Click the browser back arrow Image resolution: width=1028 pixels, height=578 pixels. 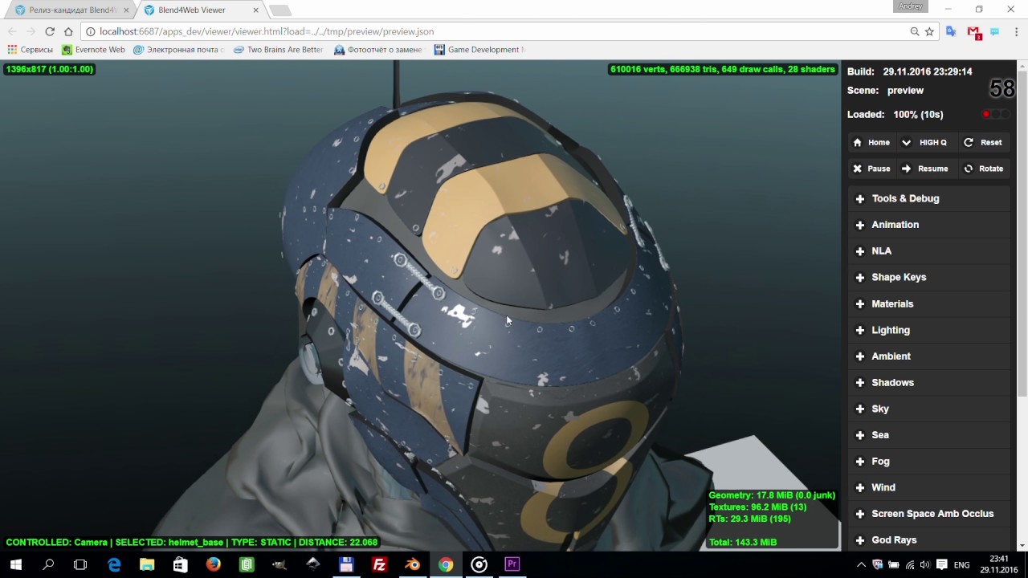point(12,31)
